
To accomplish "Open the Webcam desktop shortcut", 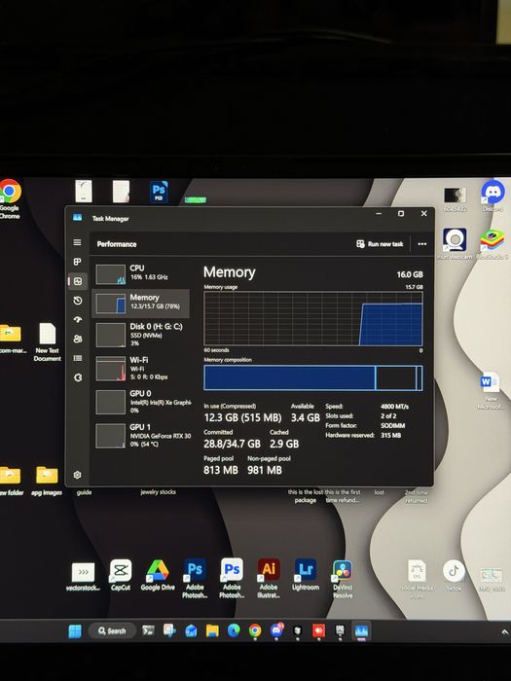I will coord(455,243).
